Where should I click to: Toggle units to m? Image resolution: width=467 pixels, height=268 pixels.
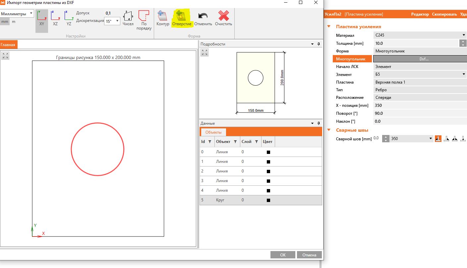pyautogui.click(x=14, y=22)
